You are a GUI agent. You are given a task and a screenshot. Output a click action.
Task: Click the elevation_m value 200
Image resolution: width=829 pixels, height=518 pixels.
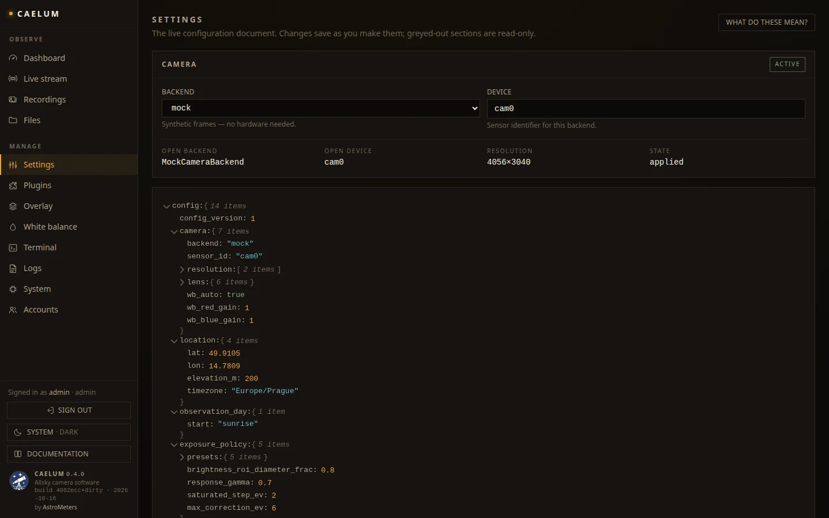point(252,379)
